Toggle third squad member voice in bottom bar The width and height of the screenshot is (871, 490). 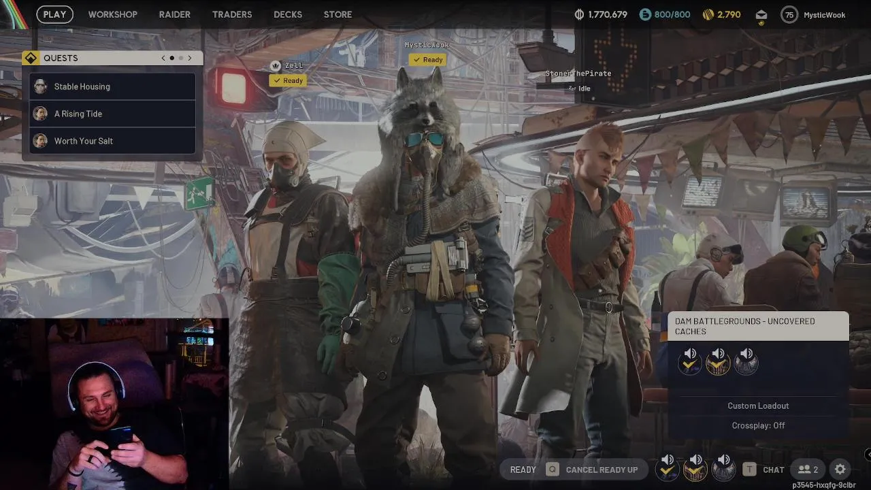[x=723, y=468]
